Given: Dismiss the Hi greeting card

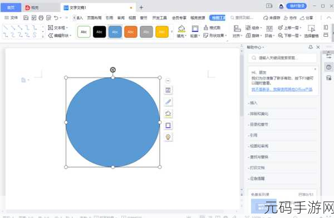Looking at the screenshot, I should click(x=315, y=69).
